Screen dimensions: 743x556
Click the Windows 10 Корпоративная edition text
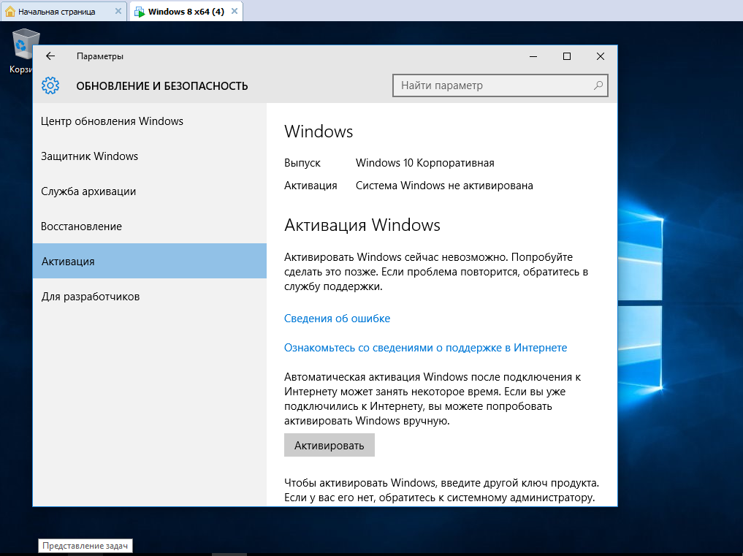point(425,163)
